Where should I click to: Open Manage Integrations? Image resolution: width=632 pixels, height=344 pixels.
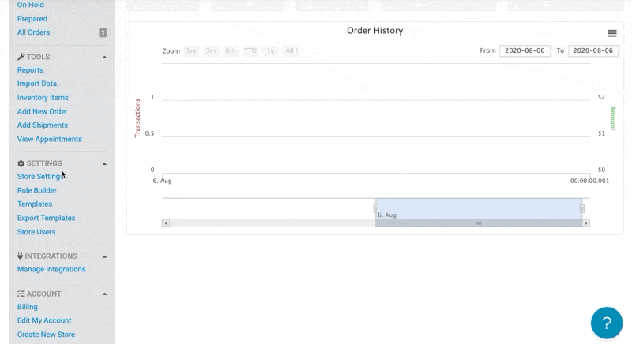51,269
